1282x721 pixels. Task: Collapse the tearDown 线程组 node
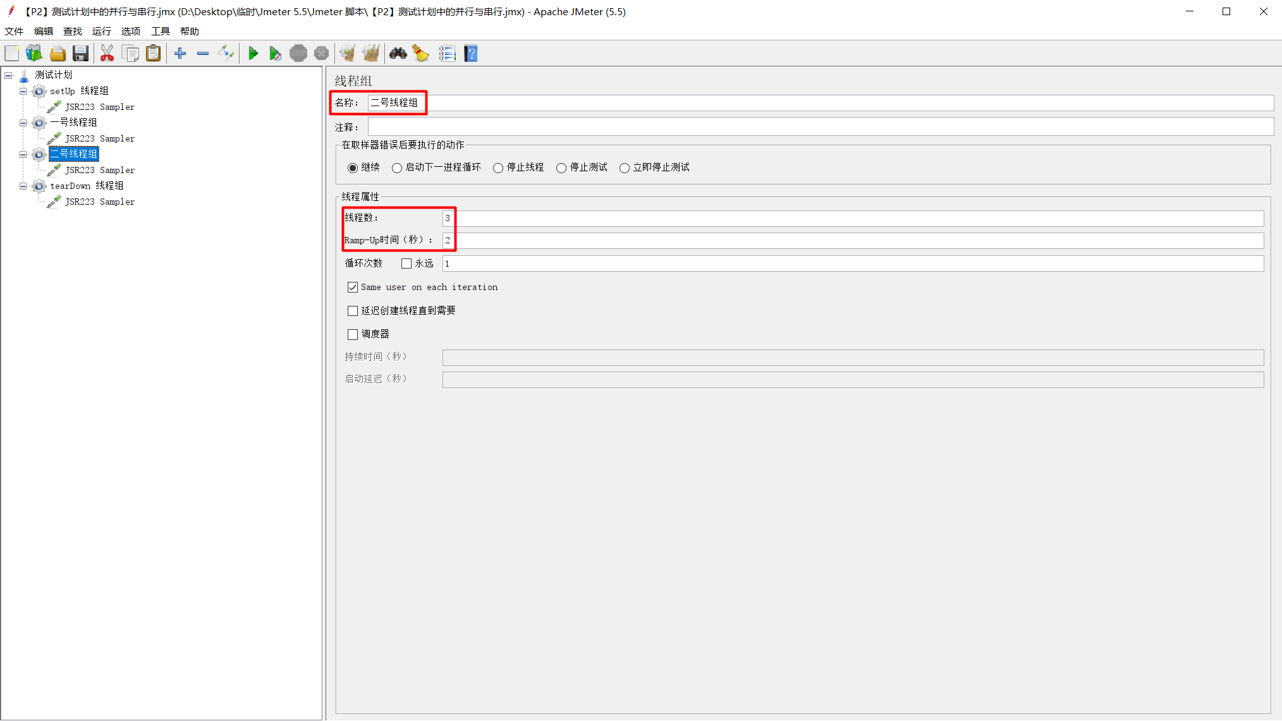point(23,186)
